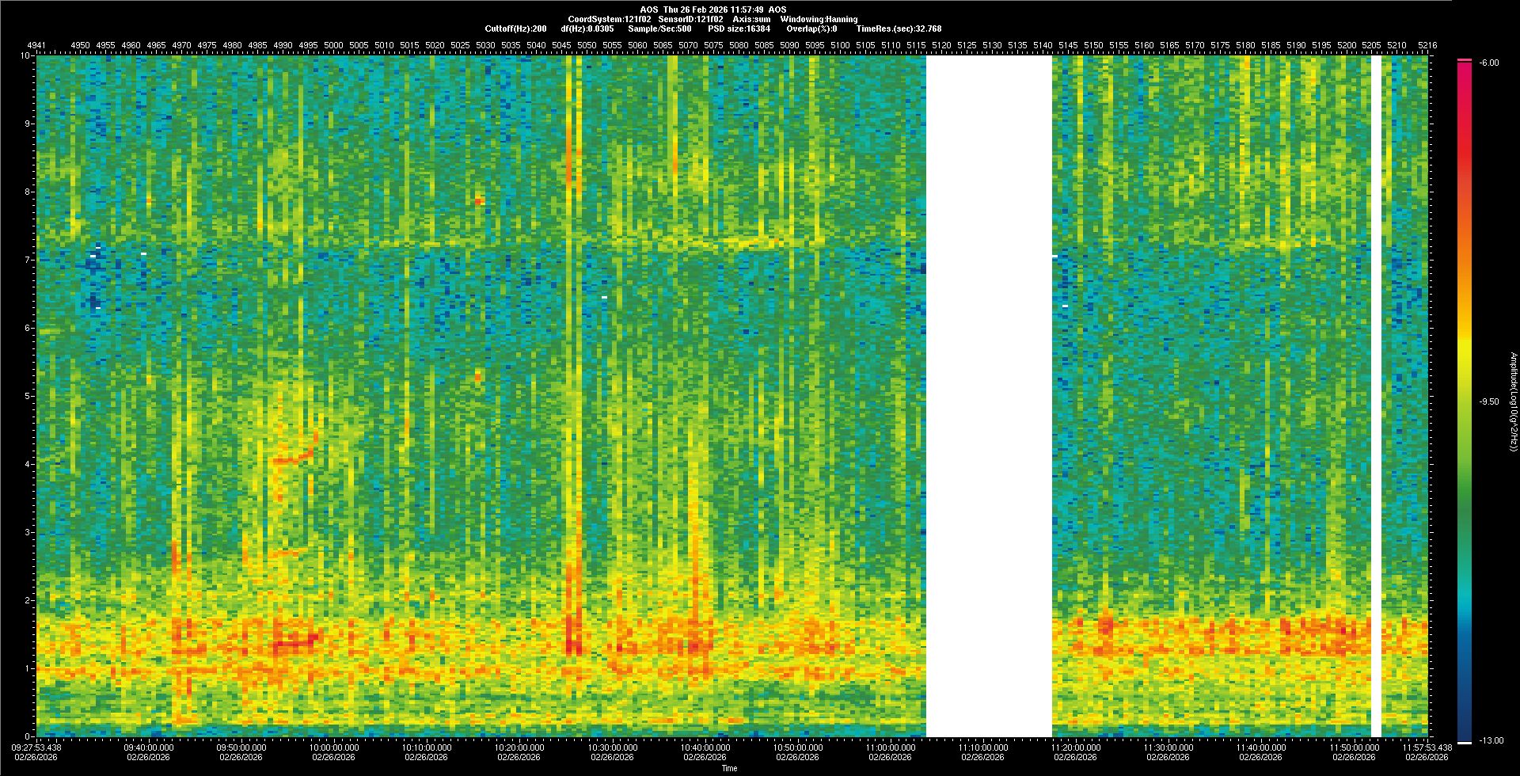This screenshot has width=1520, height=776.
Task: Select the 11:00:00.000 time axis label
Action: (x=890, y=747)
